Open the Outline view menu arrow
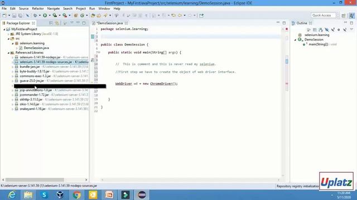This screenshot has width=357, height=200. point(351,29)
